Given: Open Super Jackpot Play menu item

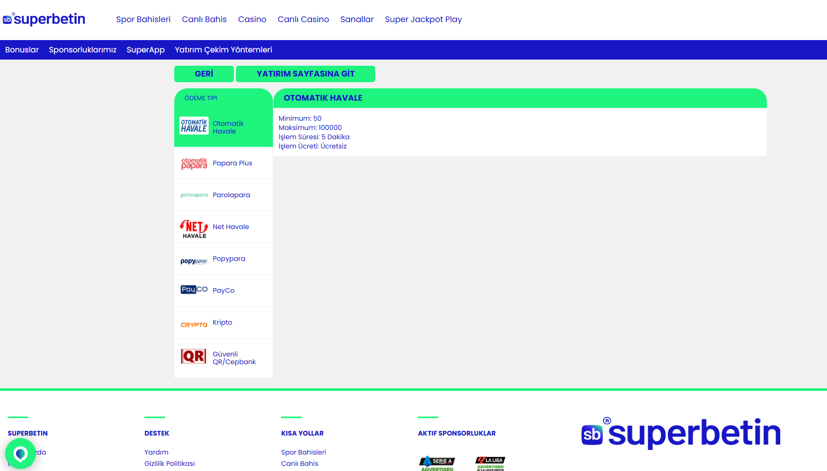Looking at the screenshot, I should click(x=424, y=20).
